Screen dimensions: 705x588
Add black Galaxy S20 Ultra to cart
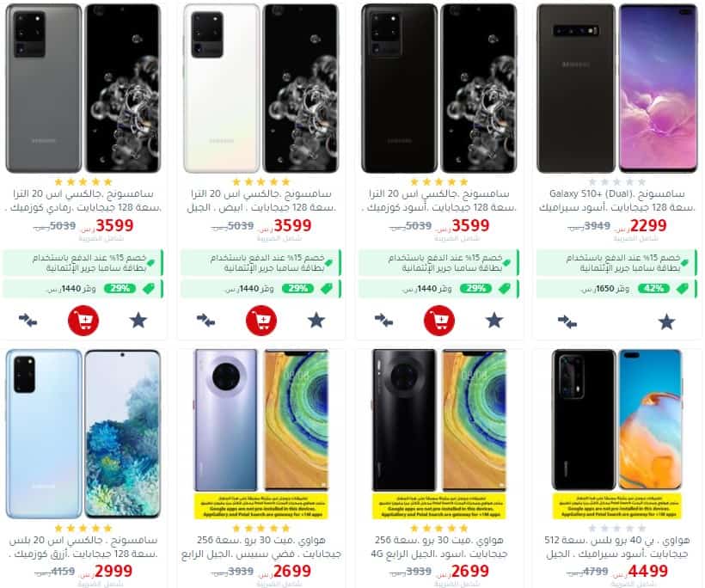click(439, 321)
